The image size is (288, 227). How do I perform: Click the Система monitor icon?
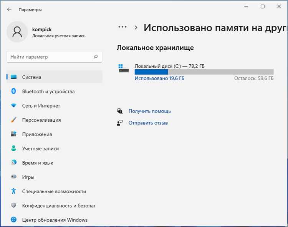click(13, 77)
